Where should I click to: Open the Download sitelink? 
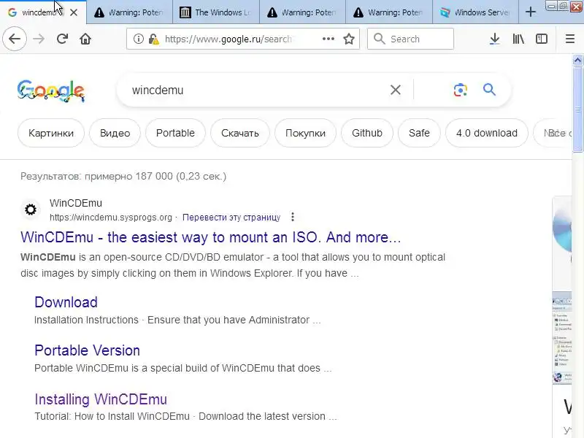click(x=66, y=302)
